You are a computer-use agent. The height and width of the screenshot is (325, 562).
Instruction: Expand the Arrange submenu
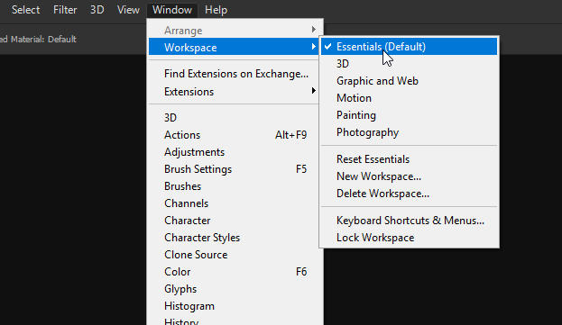point(234,31)
